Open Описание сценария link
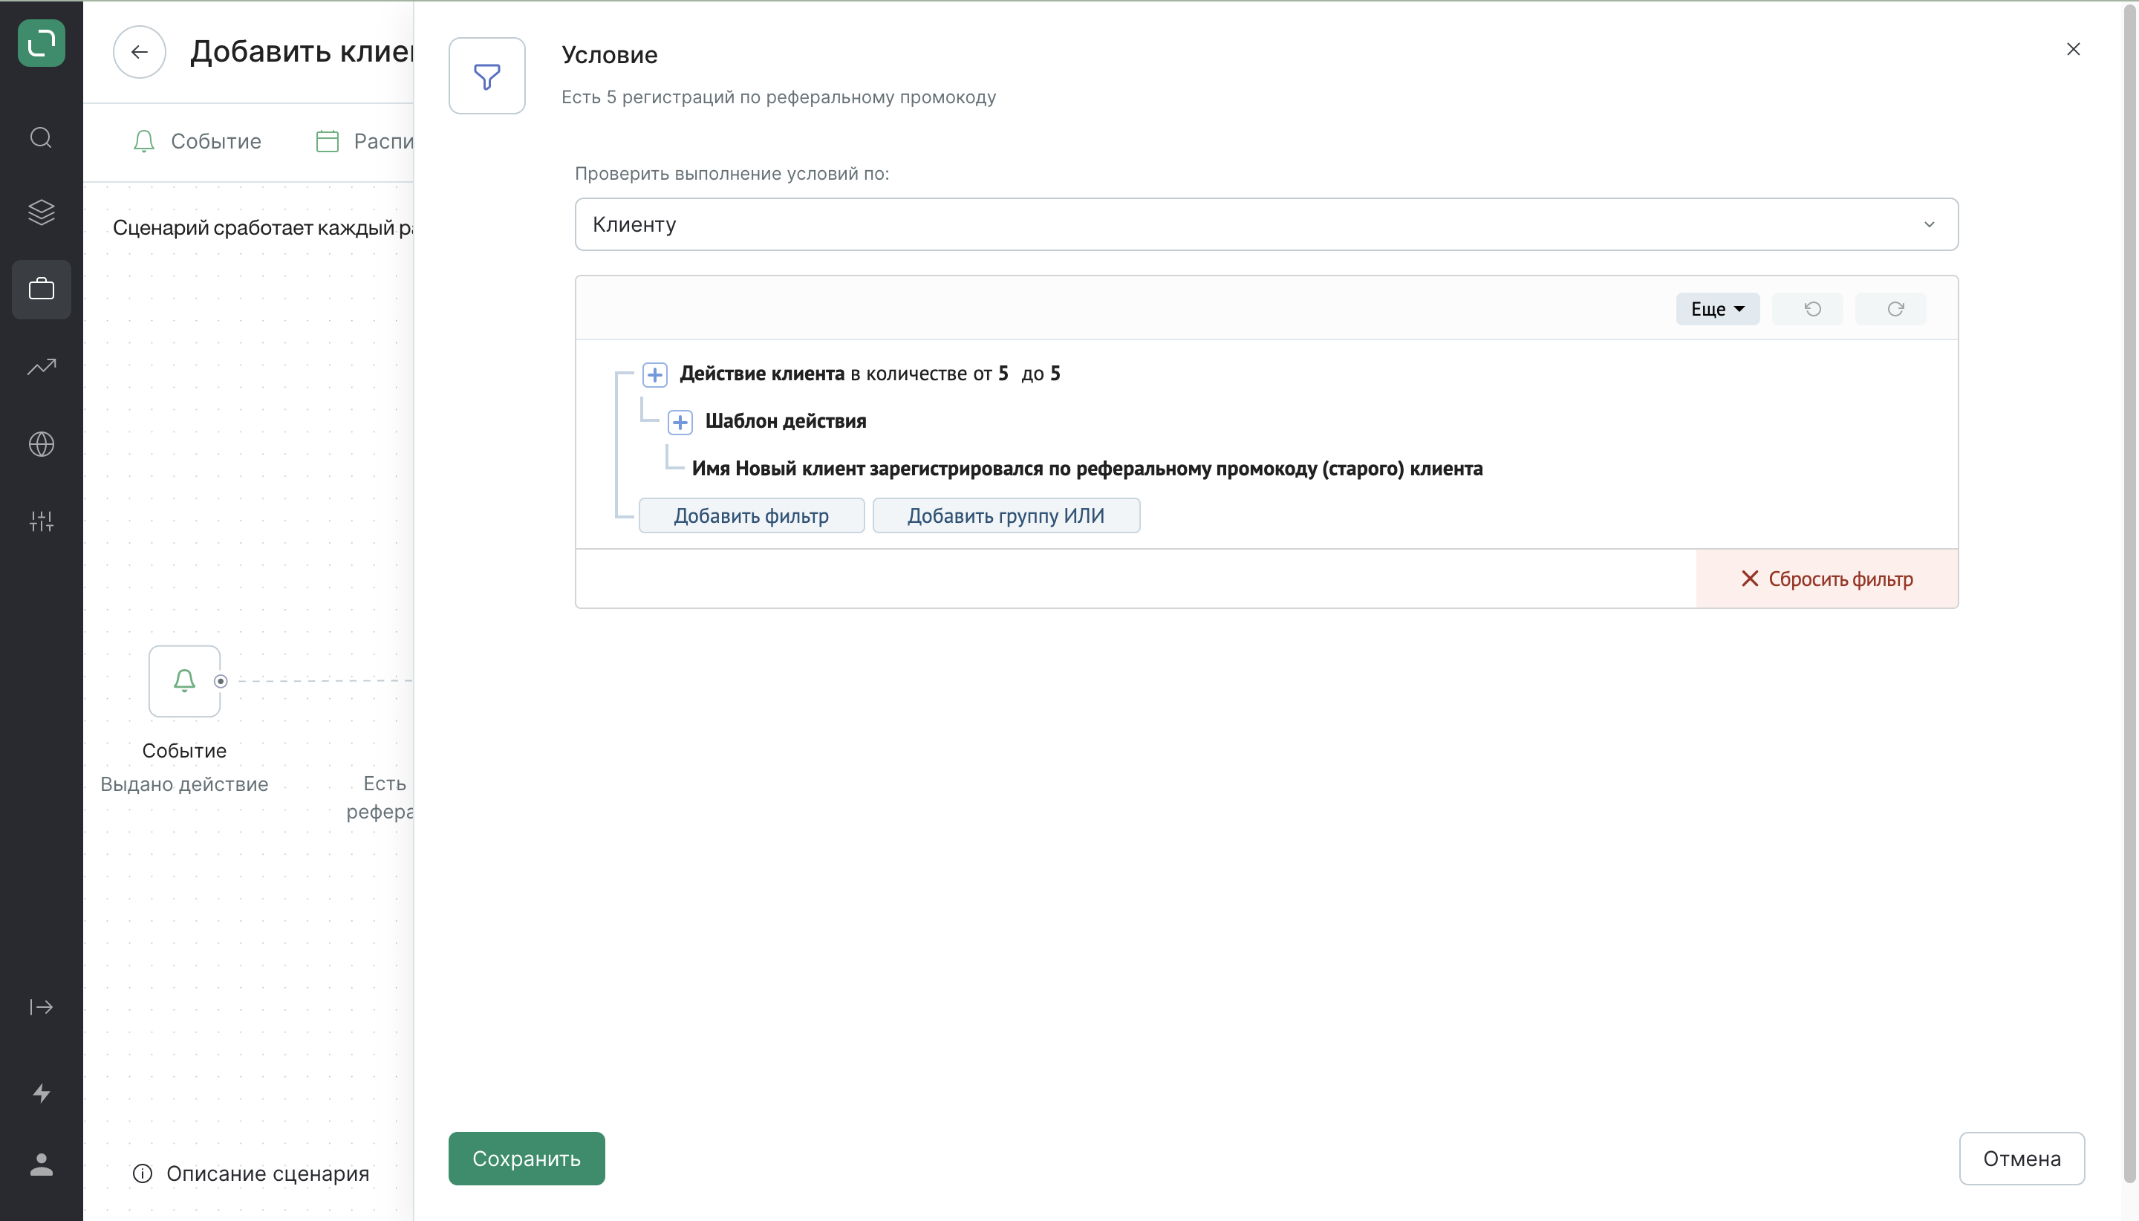Image resolution: width=2139 pixels, height=1221 pixels. tap(267, 1173)
